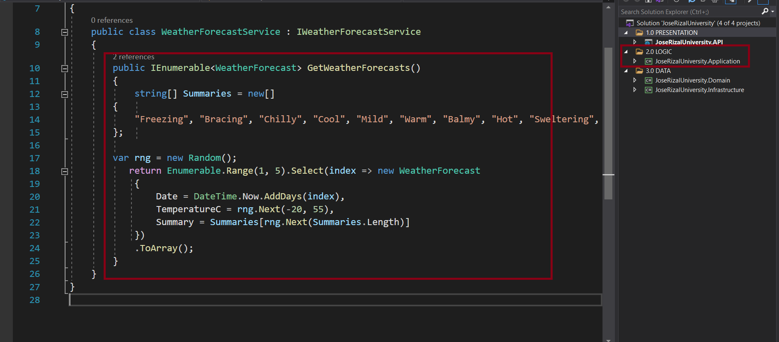Click the 'return' keyword on line 18
This screenshot has width=779, height=342.
tap(145, 171)
